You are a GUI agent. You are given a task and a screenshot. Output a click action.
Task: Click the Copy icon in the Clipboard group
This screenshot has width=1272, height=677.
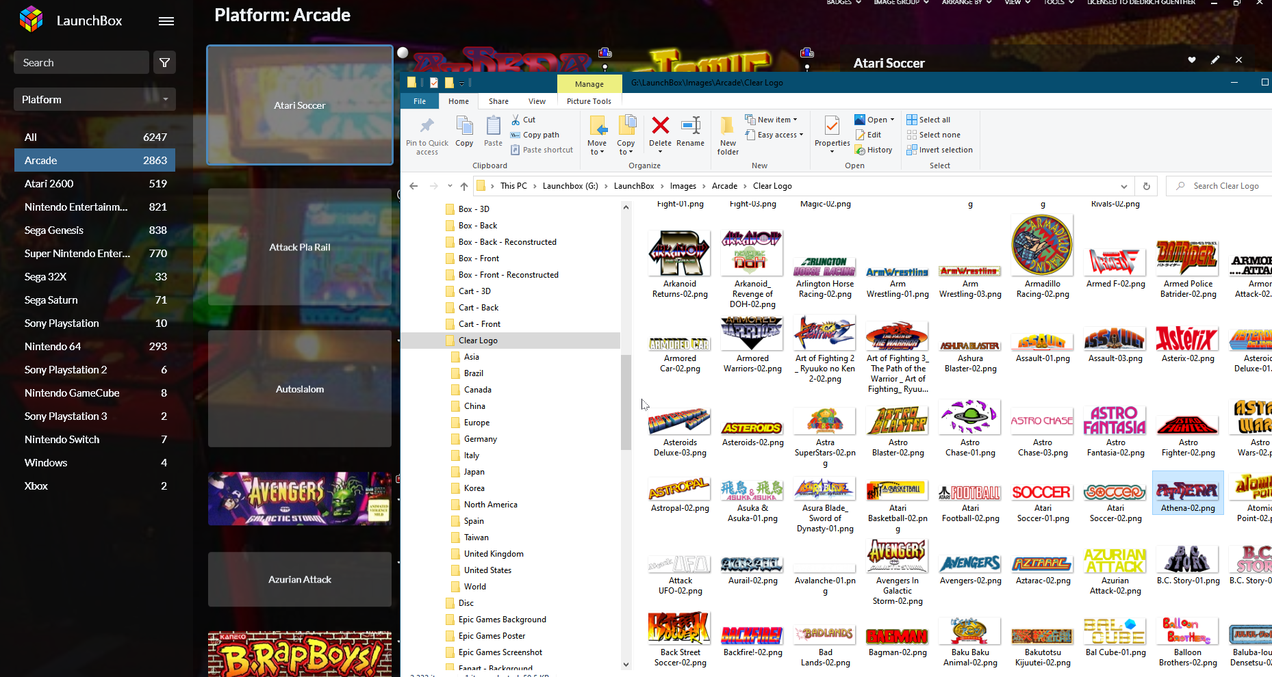click(464, 127)
